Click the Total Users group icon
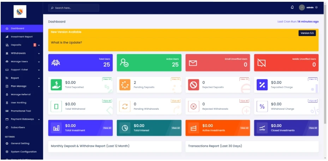 point(56,63)
